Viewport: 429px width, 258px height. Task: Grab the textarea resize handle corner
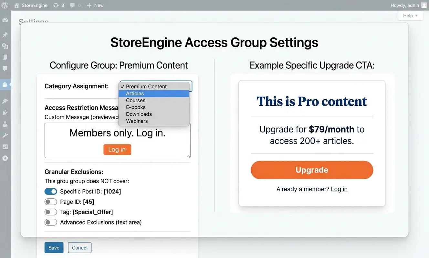pos(188,156)
